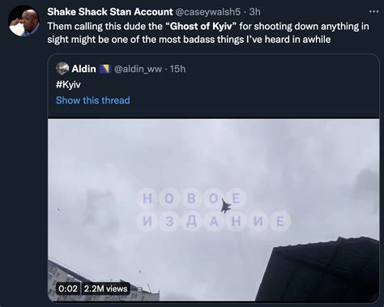Open Aldin's display name in quoted tweet
Screen dimensions: 384x307
coord(83,69)
